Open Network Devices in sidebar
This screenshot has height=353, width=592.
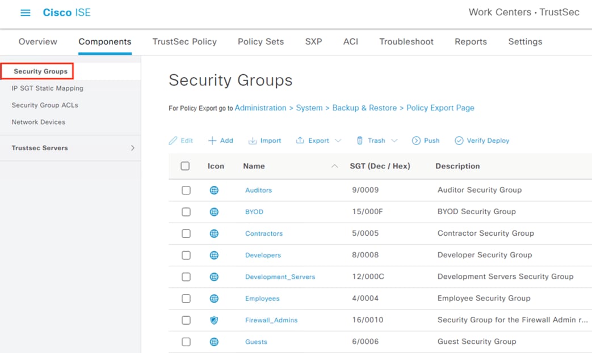point(38,122)
